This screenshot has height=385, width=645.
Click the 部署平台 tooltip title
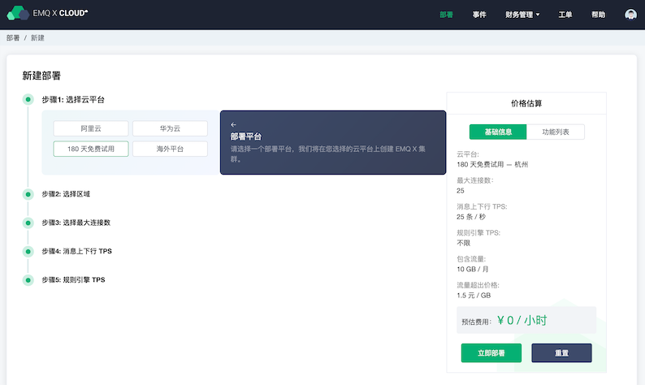[246, 136]
